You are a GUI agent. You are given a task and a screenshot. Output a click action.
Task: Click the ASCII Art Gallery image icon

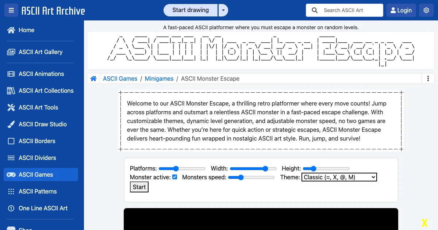[11, 52]
